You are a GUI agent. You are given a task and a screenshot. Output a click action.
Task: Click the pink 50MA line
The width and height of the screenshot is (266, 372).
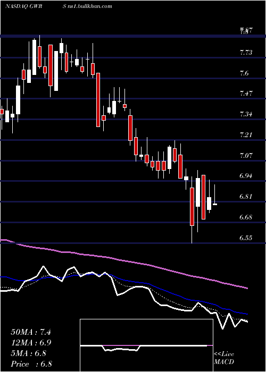[x=123, y=261]
